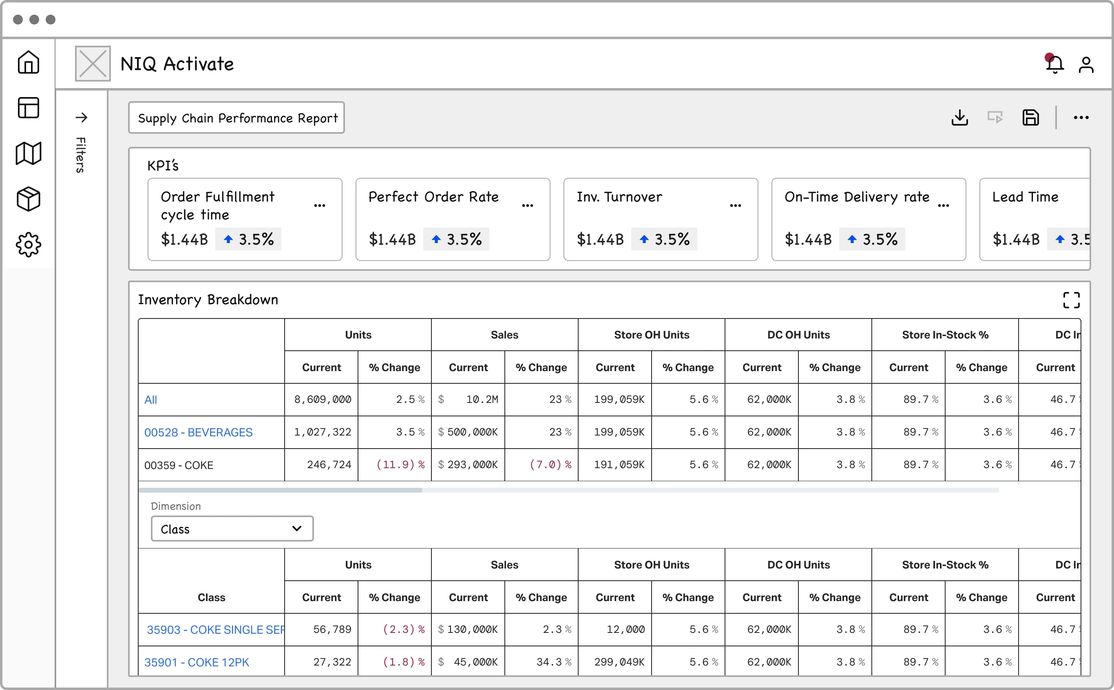Open the 35901 - COKE 12PK link
Viewport: 1114px width, 690px height.
tap(197, 662)
